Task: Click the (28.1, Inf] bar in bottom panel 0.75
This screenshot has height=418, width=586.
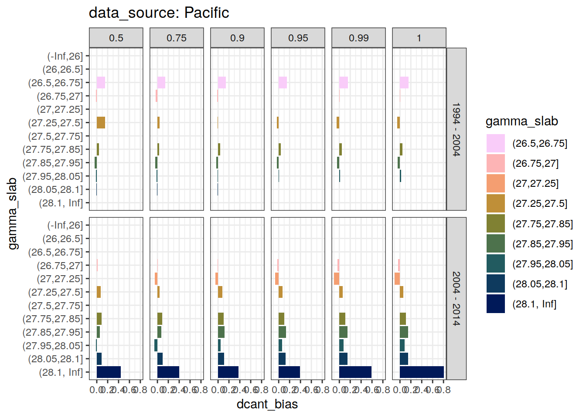Action: 168,372
